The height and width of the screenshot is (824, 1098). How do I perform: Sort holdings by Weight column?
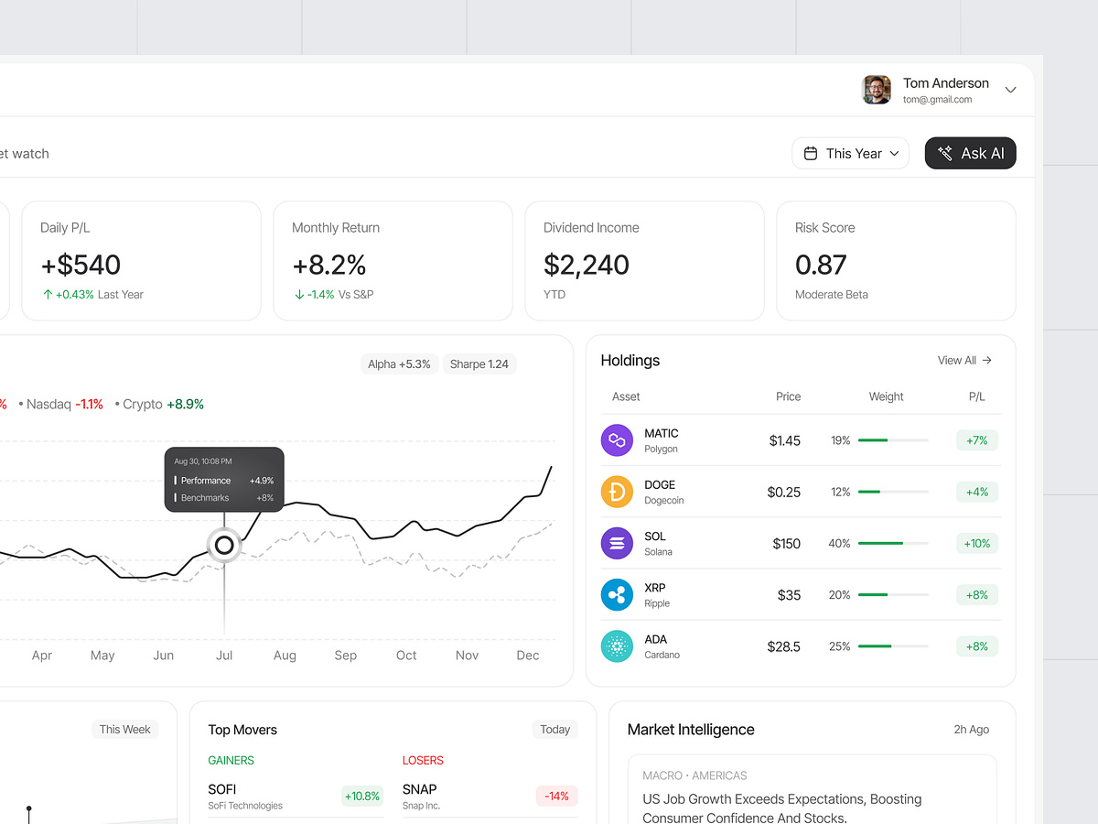point(886,396)
